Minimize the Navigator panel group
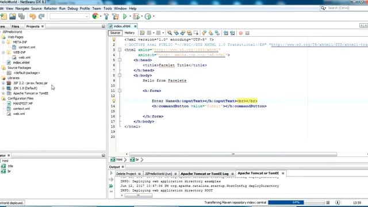This screenshot has width=368, height=207. click(x=103, y=155)
